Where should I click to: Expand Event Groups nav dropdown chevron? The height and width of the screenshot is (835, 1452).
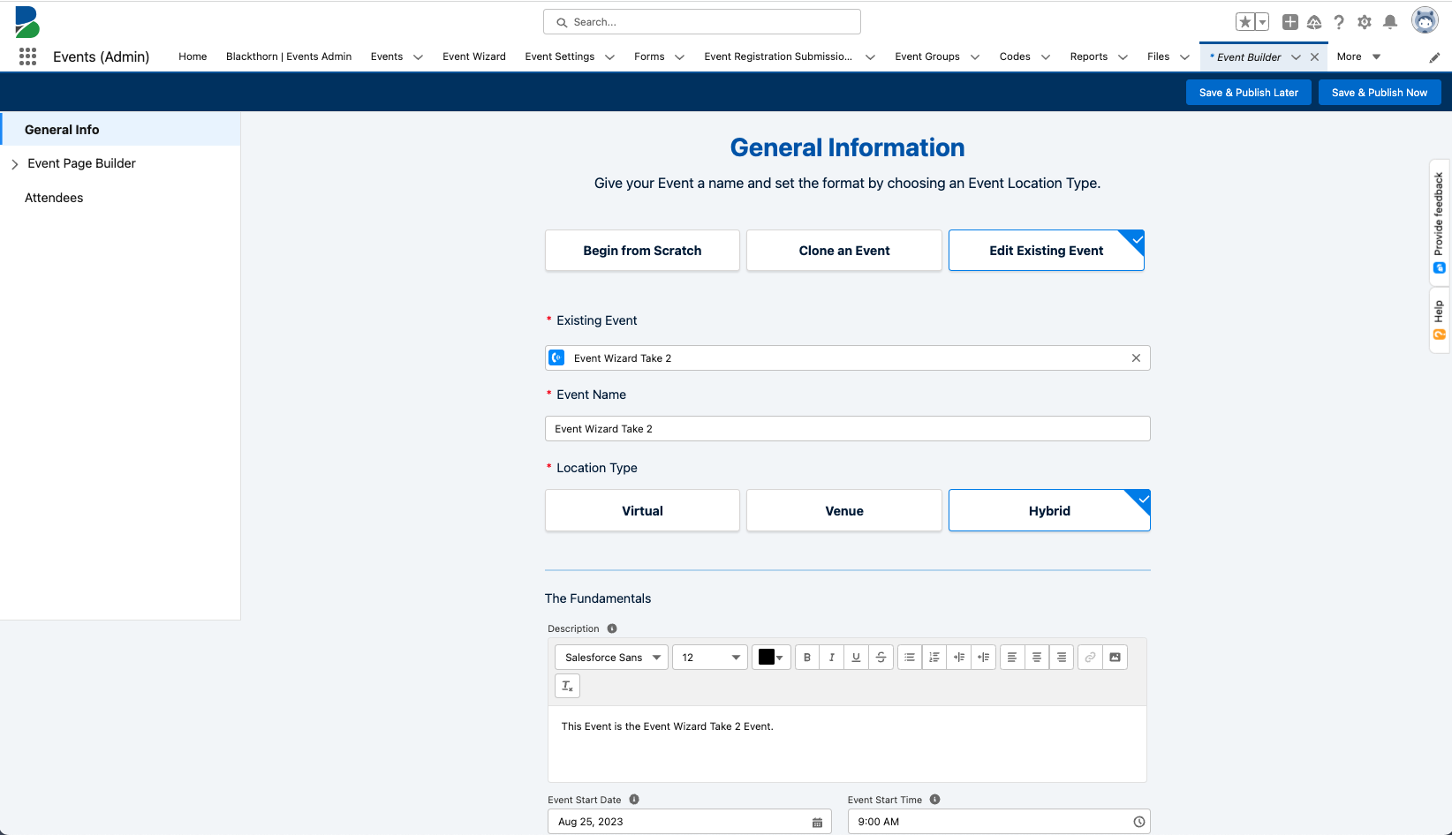(x=975, y=57)
